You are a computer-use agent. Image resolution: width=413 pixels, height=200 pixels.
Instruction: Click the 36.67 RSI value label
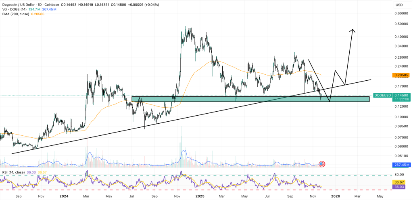[x=398, y=182]
